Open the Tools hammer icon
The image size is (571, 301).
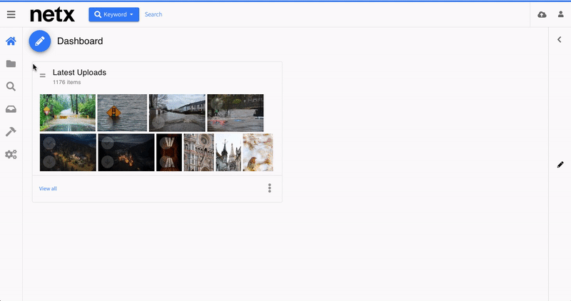click(11, 132)
